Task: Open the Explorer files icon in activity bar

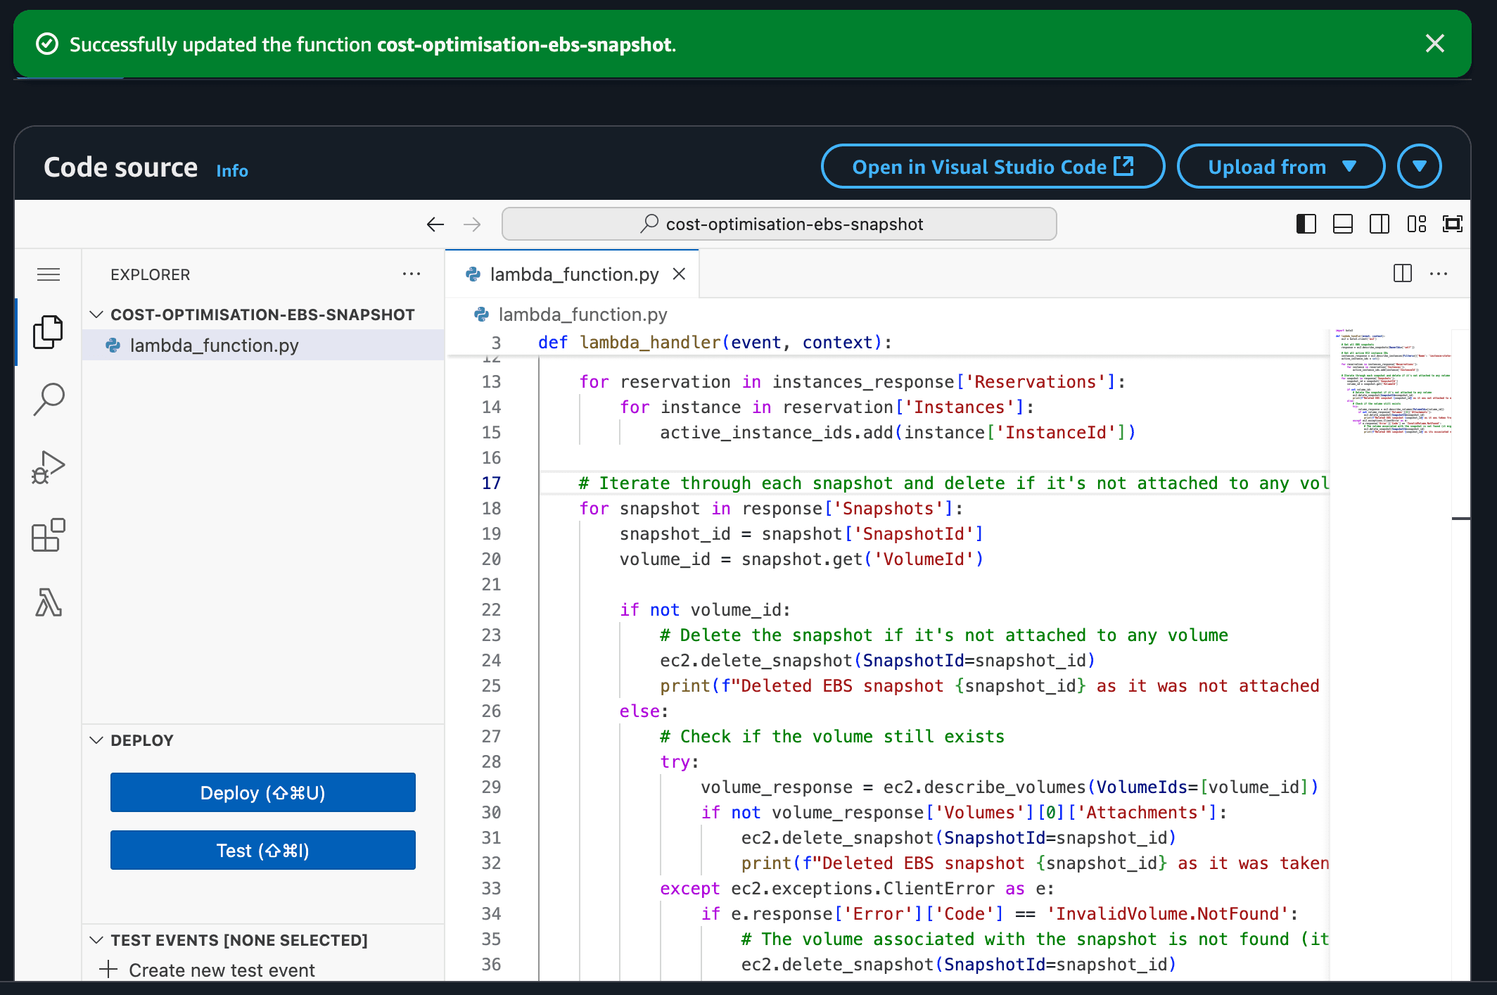Action: click(x=48, y=331)
